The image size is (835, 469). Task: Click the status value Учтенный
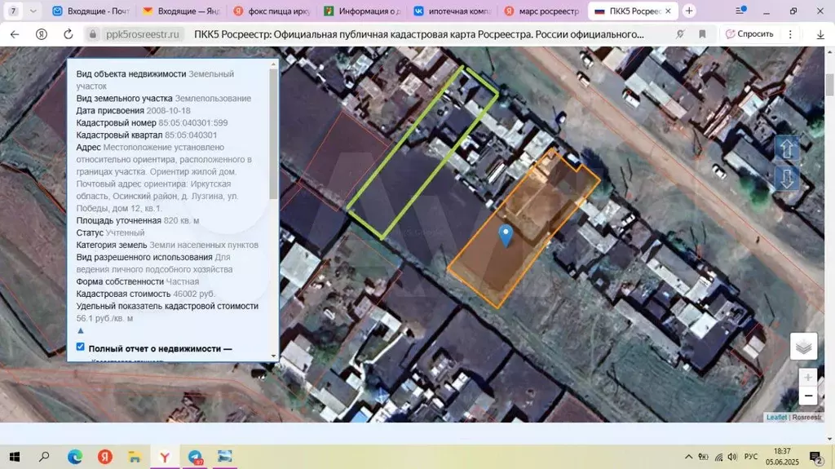[x=125, y=232]
